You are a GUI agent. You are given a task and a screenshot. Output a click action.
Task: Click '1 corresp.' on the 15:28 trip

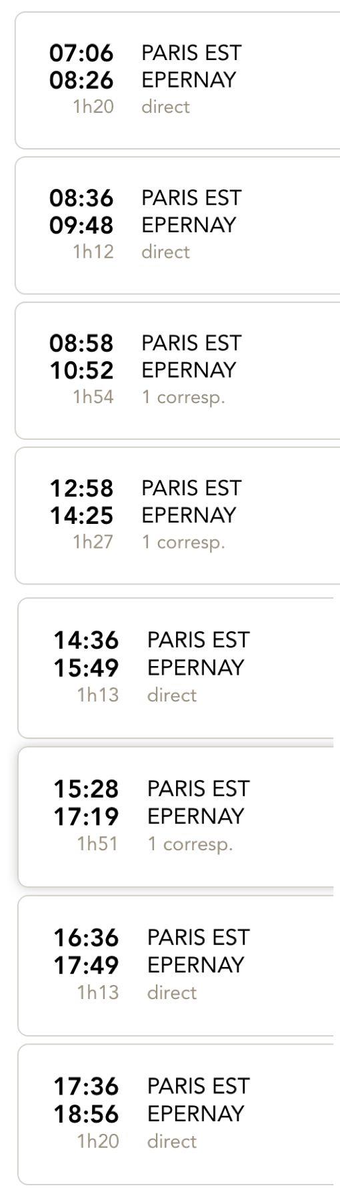point(190,844)
